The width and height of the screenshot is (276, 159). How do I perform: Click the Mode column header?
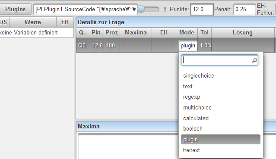(x=187, y=33)
